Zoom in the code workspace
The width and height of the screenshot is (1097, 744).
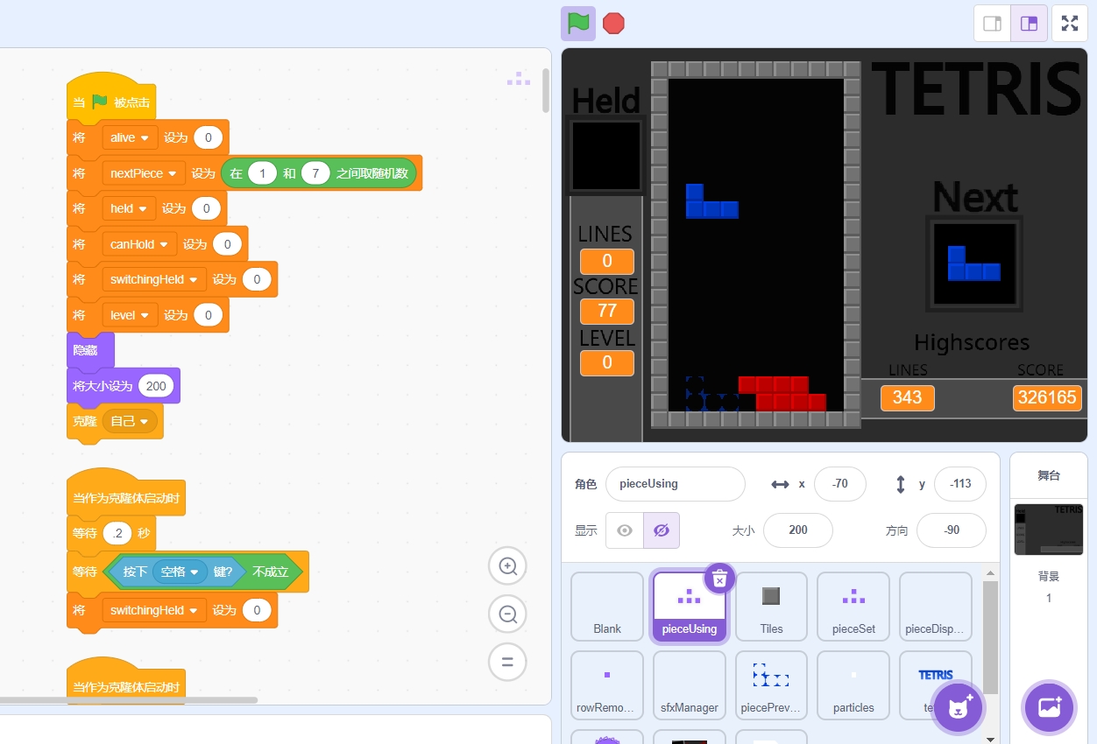[x=507, y=566]
